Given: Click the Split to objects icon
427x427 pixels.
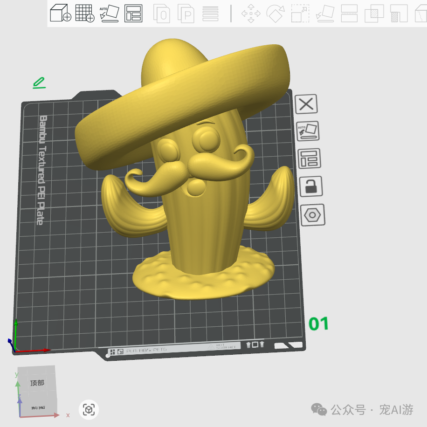Looking at the screenshot, I should tap(161, 14).
